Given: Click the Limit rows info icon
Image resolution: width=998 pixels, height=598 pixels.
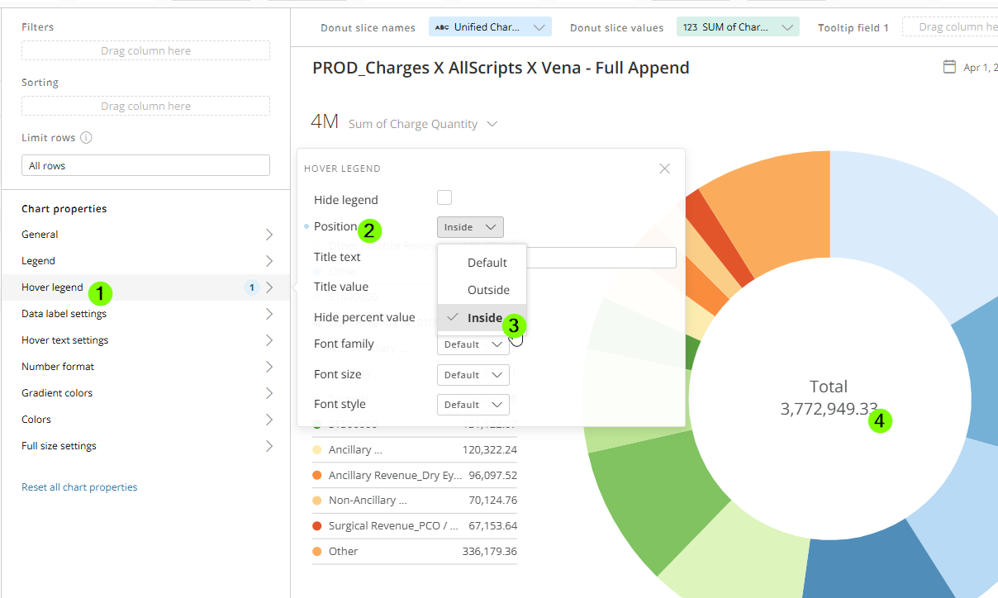Looking at the screenshot, I should point(86,138).
